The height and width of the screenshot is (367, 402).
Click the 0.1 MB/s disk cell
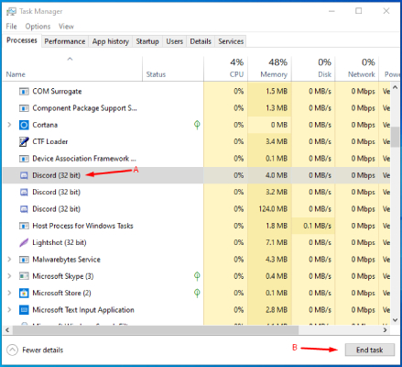(313, 226)
